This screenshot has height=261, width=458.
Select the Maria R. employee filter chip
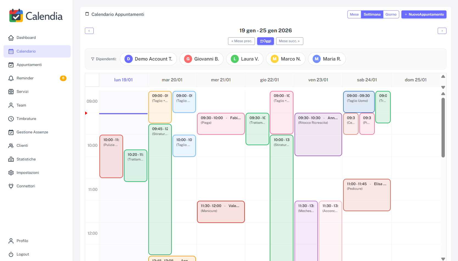click(x=327, y=59)
